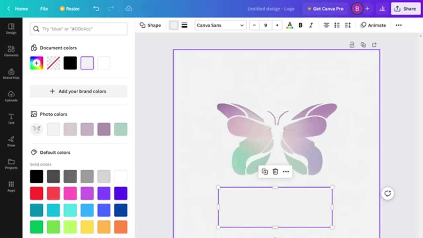Toggle bold formatting

[300, 25]
